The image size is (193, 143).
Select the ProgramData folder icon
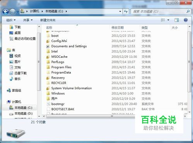coord(48,72)
